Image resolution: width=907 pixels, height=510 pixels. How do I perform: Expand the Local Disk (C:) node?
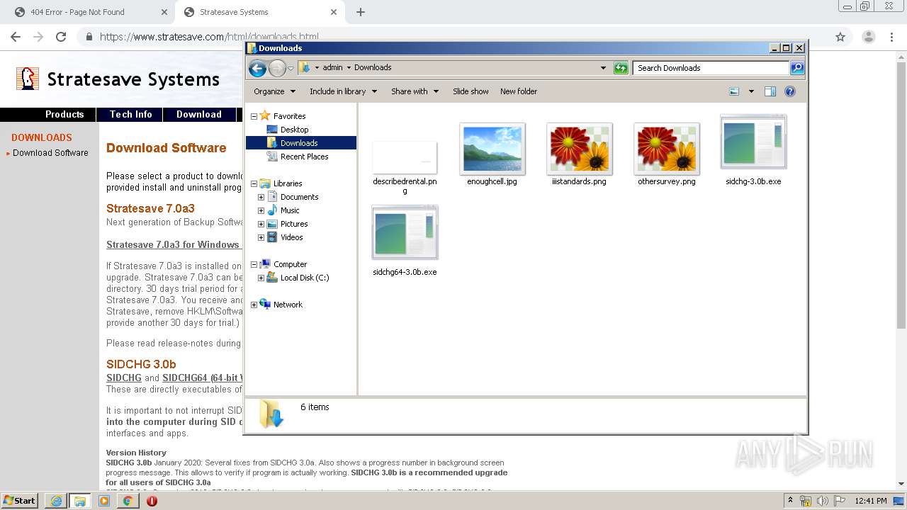point(261,278)
